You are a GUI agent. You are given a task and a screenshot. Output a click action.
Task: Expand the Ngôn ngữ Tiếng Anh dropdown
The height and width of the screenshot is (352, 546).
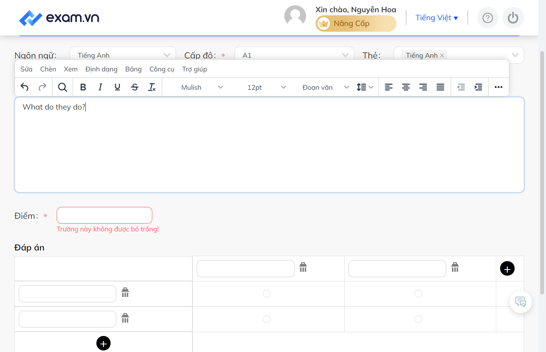[x=123, y=55]
